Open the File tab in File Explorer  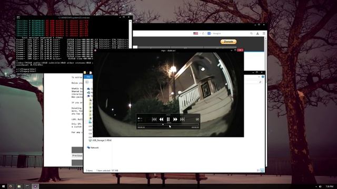pyautogui.click(x=88, y=77)
